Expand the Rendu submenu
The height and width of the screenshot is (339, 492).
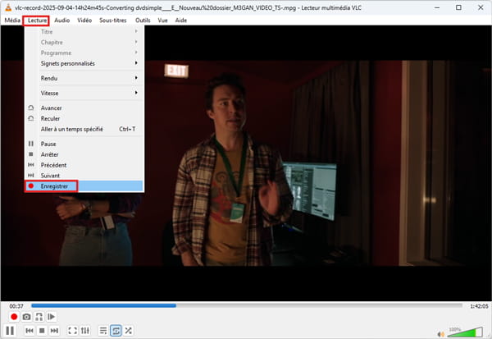[x=84, y=78]
